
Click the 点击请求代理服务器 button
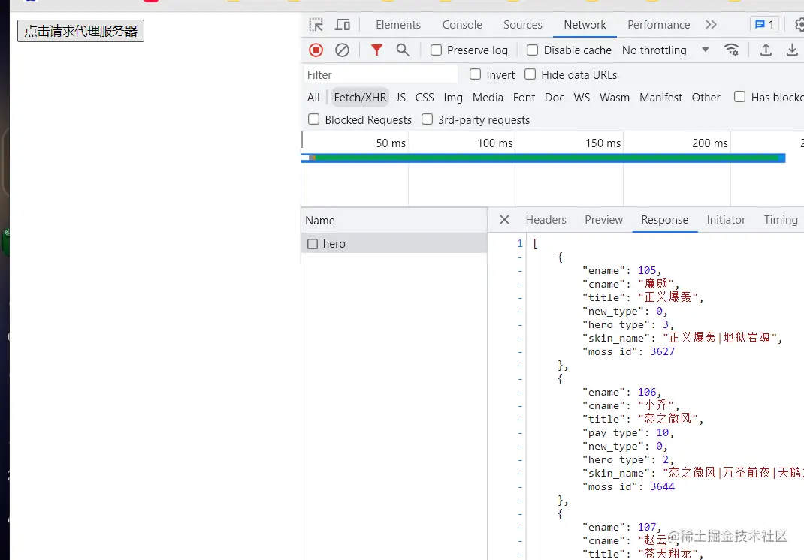pos(80,31)
